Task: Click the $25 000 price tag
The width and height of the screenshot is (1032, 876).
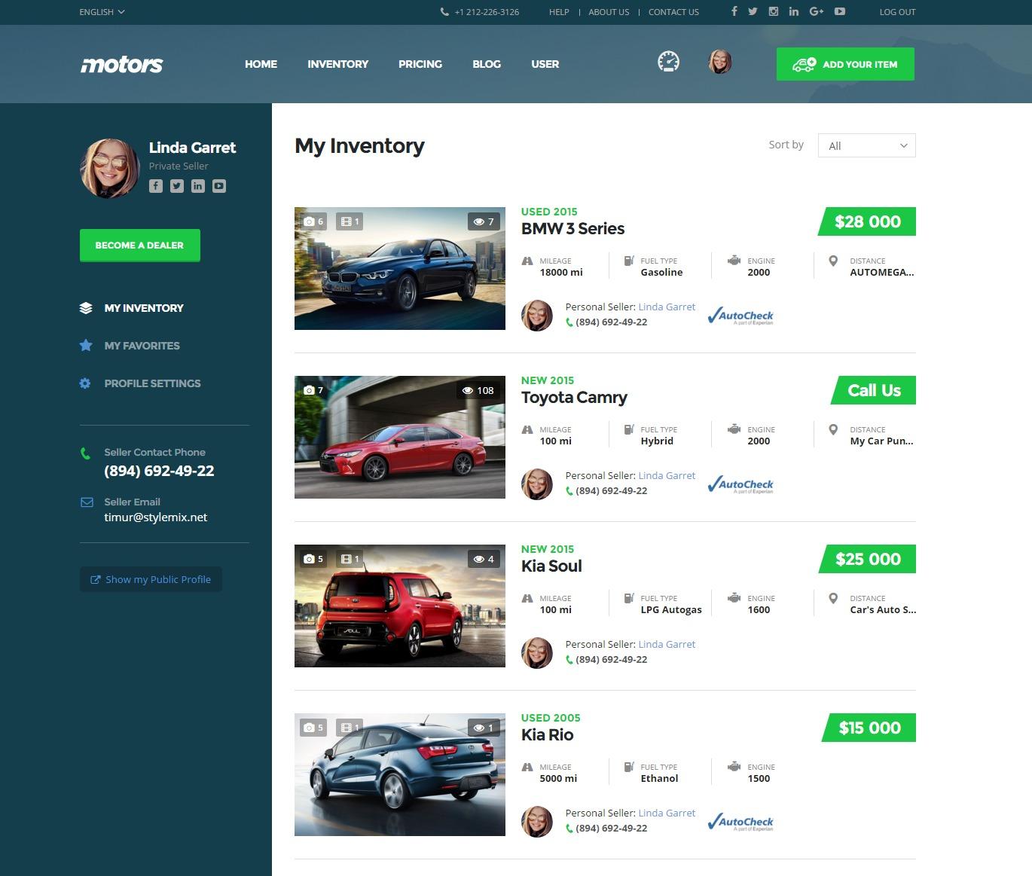Action: 867,559
